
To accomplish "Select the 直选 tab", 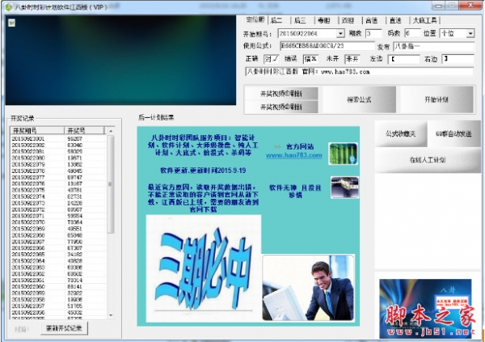I will 395,20.
